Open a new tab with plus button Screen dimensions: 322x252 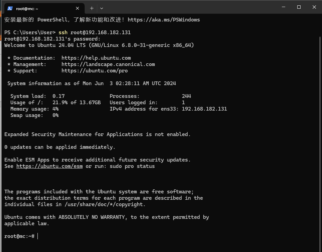92,8
